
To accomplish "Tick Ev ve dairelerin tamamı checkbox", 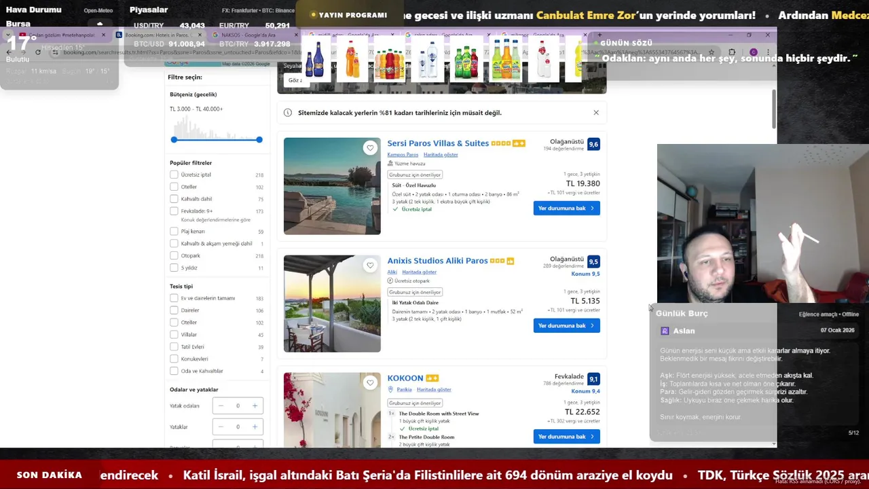I will point(174,298).
